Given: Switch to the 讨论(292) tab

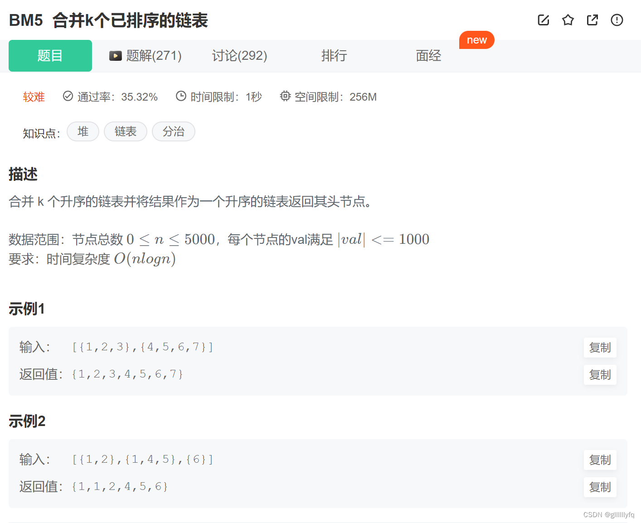Looking at the screenshot, I should pyautogui.click(x=239, y=56).
